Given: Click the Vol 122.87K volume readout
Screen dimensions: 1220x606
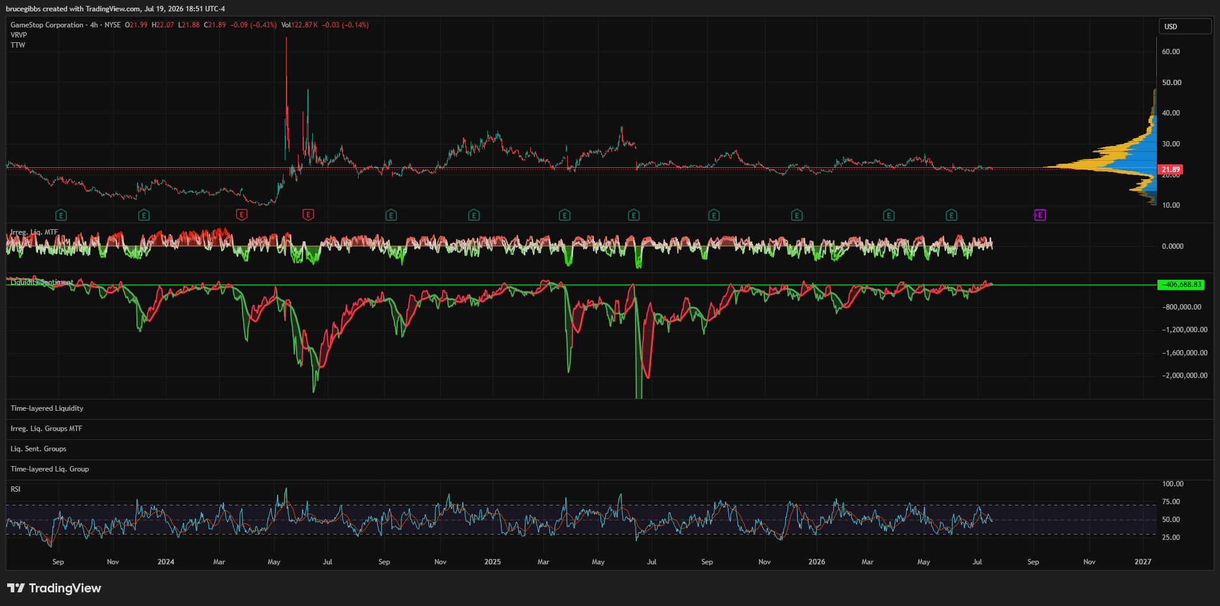Looking at the screenshot, I should (300, 25).
